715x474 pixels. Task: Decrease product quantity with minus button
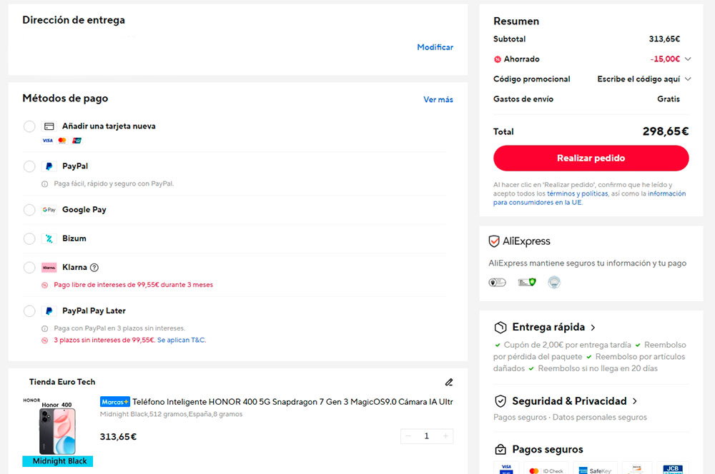(x=408, y=436)
